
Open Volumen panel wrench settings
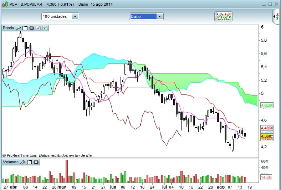coord(22,162)
